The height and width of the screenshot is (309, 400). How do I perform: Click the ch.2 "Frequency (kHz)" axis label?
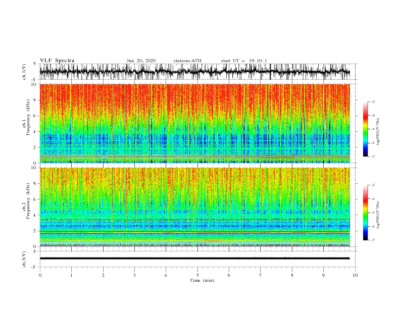28,200
